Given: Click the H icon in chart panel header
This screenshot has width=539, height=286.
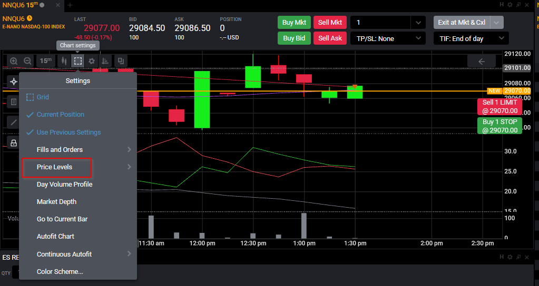Looking at the screenshot, I should click(x=502, y=4).
